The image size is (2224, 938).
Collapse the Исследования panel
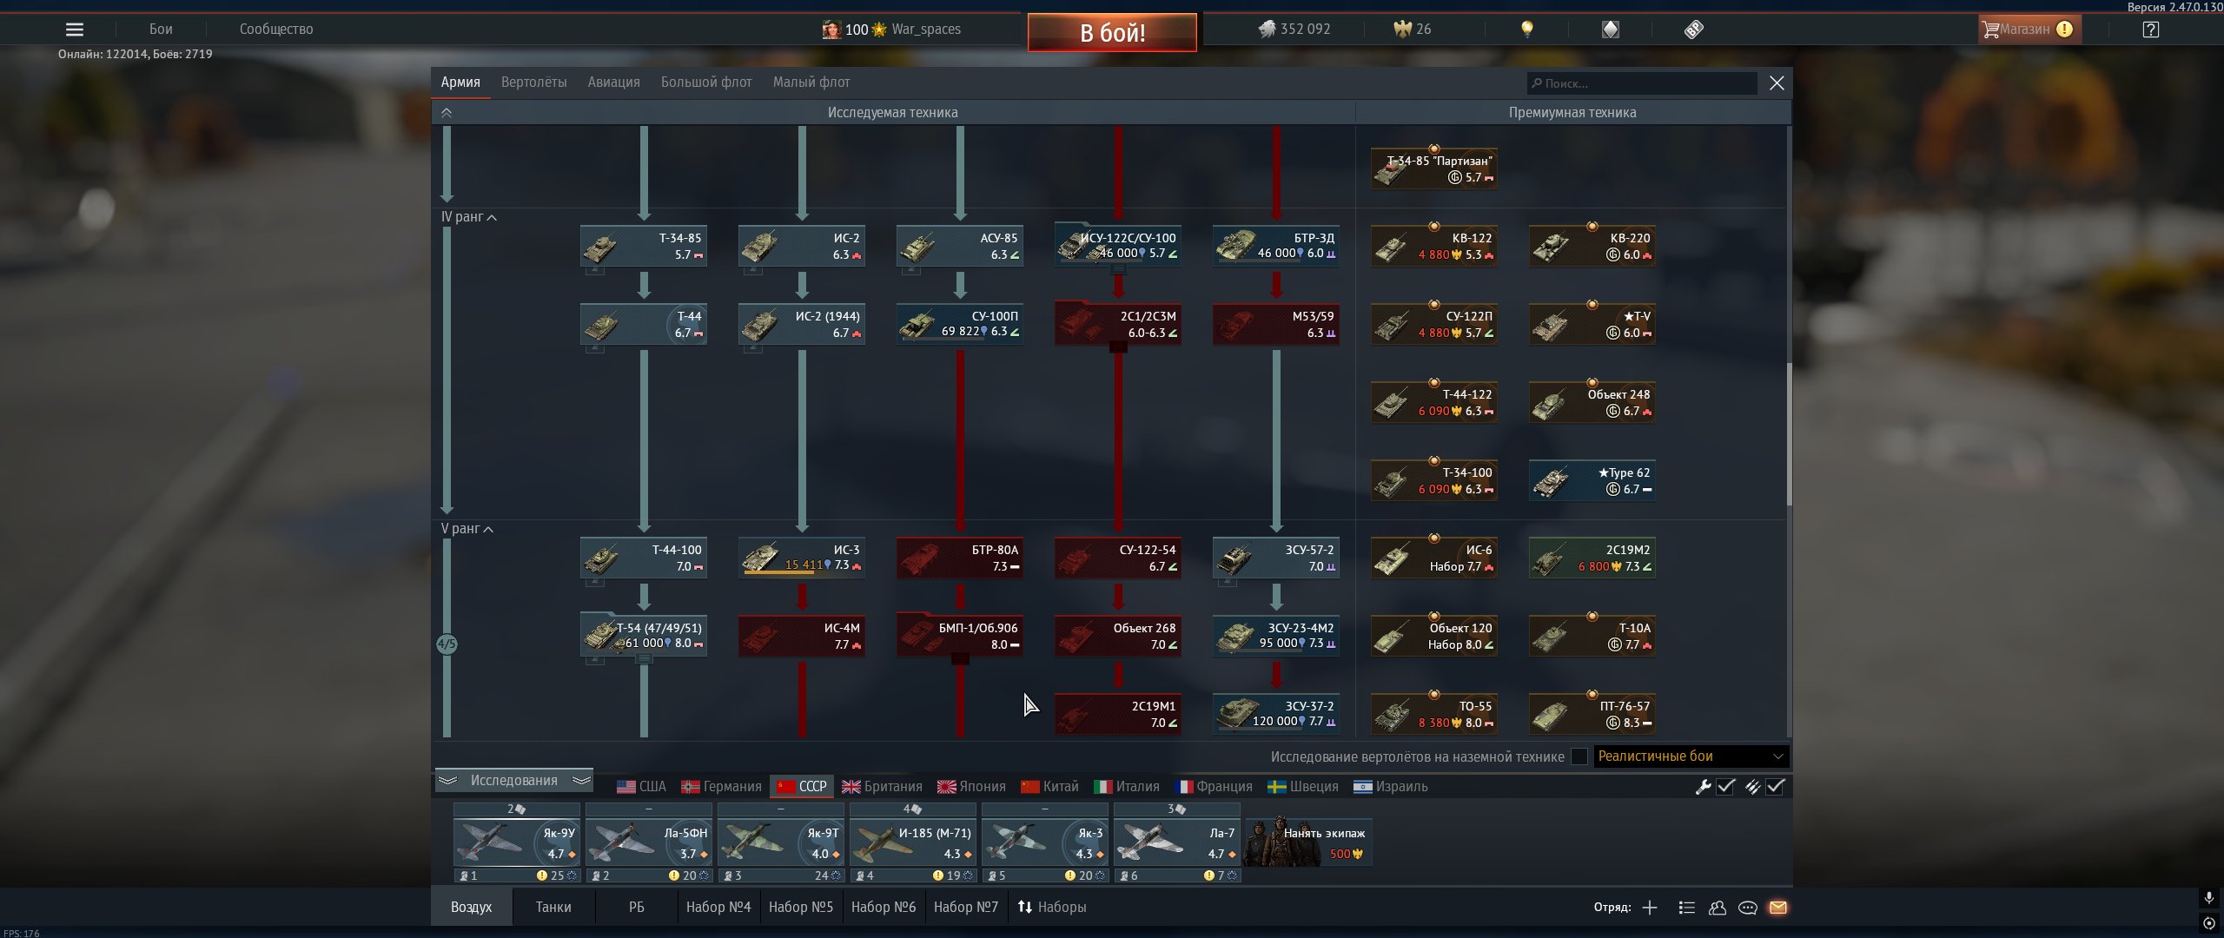pos(513,781)
